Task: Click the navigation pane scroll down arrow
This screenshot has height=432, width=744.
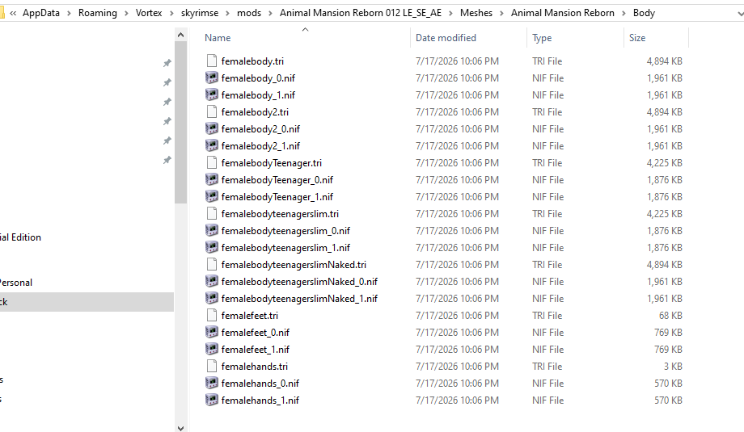Action: coord(180,428)
